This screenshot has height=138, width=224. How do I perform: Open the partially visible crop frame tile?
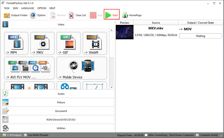pyautogui.click(x=95, y=86)
